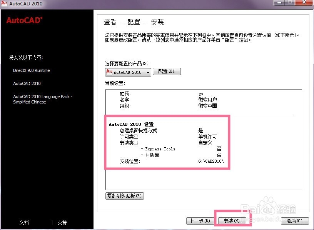Click the Express Tools setting row
Image resolution: width=314 pixels, height=230 pixels.
181,149
